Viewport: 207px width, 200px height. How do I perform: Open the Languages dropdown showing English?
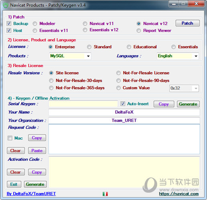click(178, 56)
